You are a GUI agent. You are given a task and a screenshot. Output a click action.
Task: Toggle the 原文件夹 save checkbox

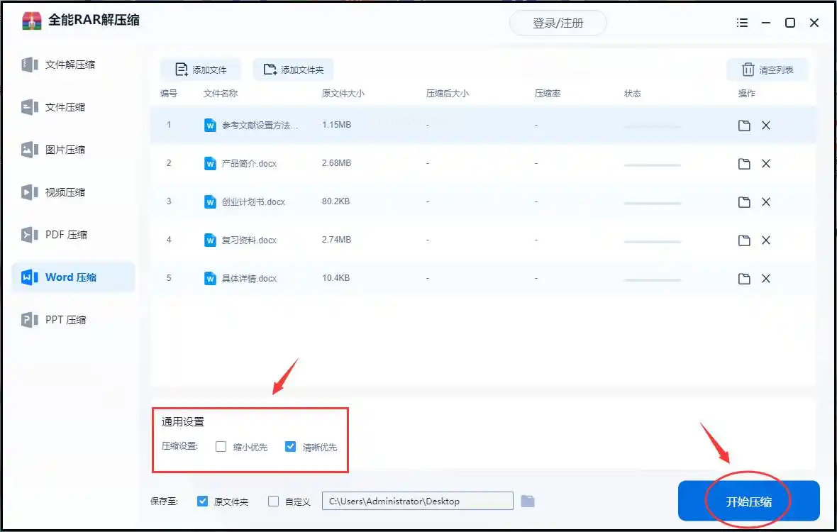(202, 501)
